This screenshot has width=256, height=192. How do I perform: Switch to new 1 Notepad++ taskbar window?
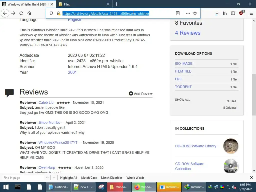click(x=83, y=187)
